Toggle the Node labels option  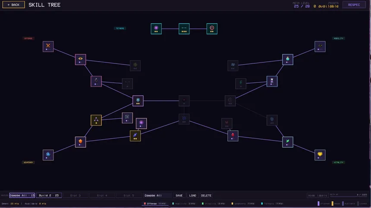(x=317, y=196)
